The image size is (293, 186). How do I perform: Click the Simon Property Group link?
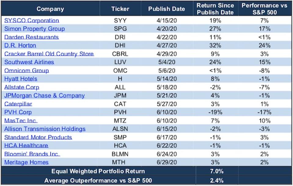click(x=35, y=29)
